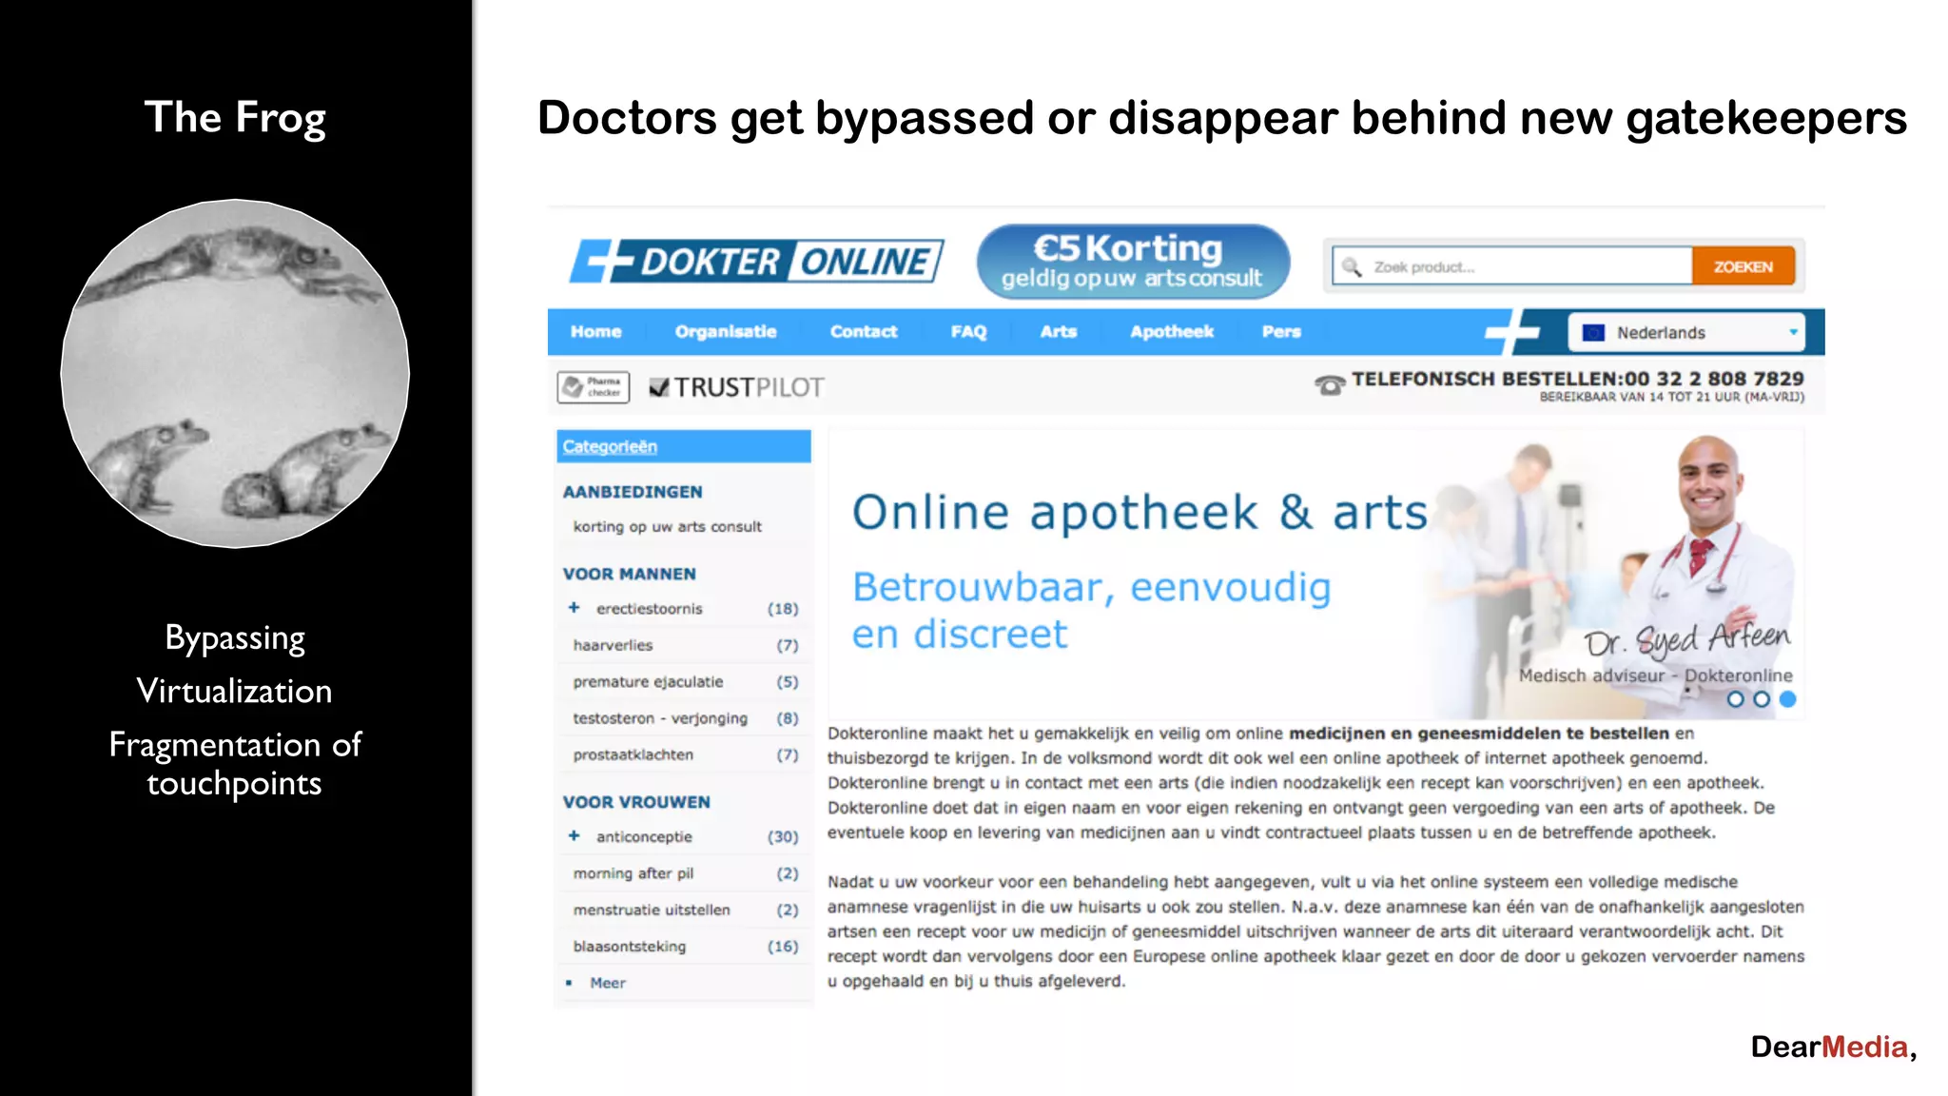Click the orange ZOEKEN button
Image resolution: width=1948 pixels, height=1096 pixels.
(1743, 267)
